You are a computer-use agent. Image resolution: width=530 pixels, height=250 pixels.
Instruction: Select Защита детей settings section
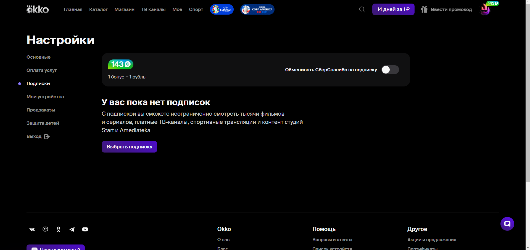click(43, 123)
